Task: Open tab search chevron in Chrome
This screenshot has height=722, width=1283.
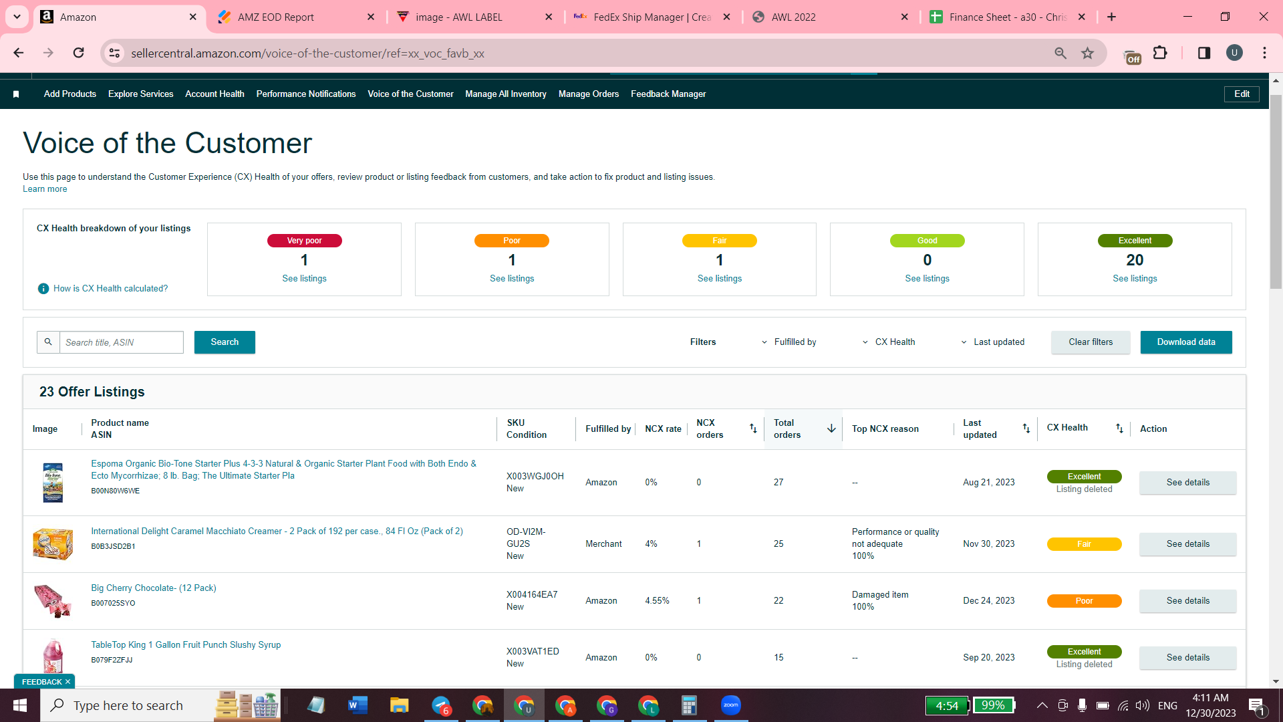Action: (17, 17)
